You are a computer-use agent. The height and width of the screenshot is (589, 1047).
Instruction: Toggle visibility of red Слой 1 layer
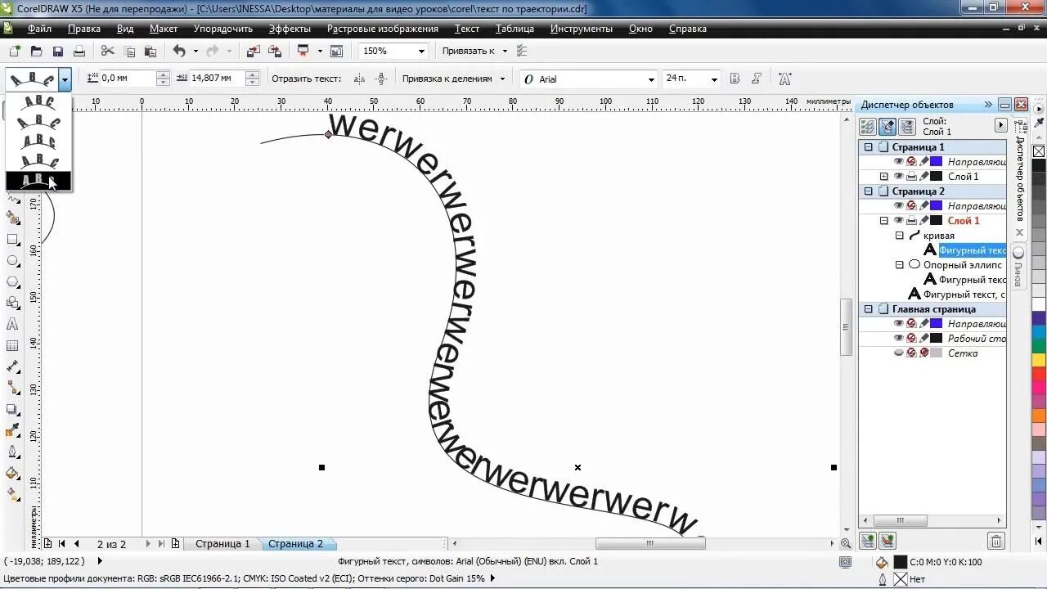[x=898, y=221]
